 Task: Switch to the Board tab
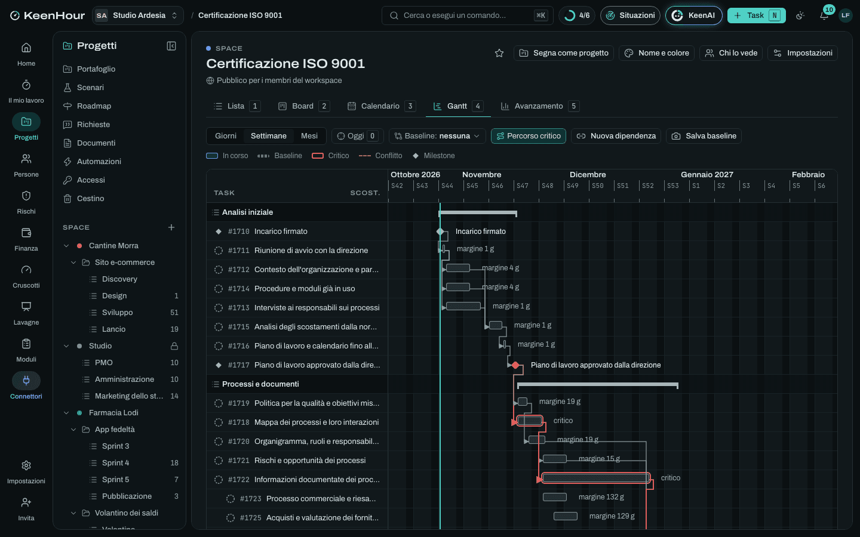click(x=303, y=106)
